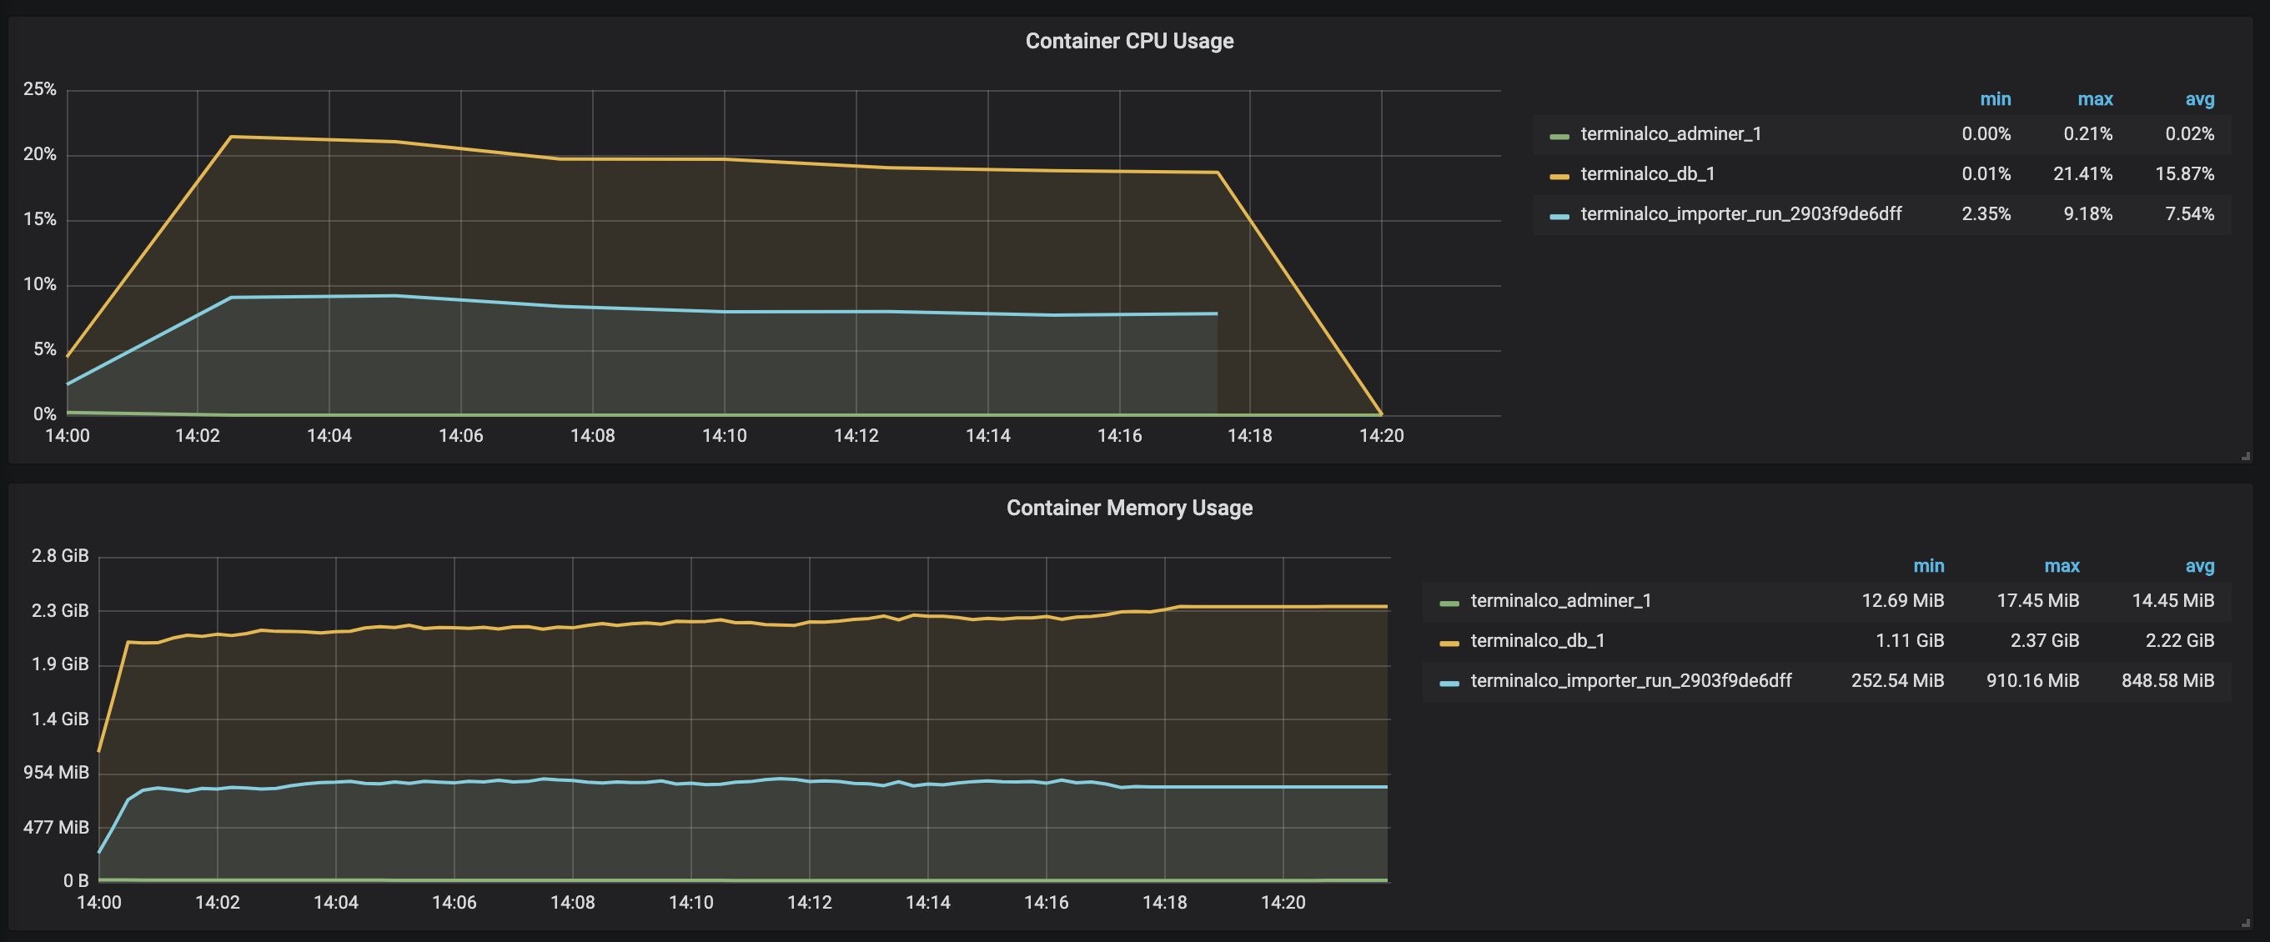
Task: Toggle terminalco_db_1 series in Memory legend
Action: click(x=1537, y=640)
